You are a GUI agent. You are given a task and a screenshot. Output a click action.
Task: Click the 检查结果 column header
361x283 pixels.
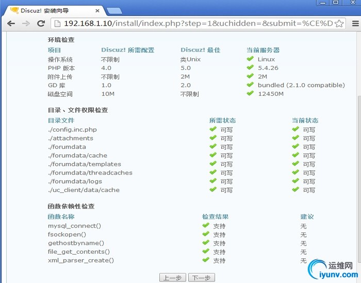[x=215, y=217]
